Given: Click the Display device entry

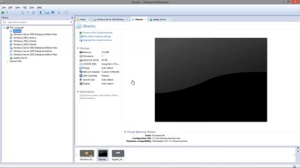Looking at the screenshot, I should click(x=86, y=84).
